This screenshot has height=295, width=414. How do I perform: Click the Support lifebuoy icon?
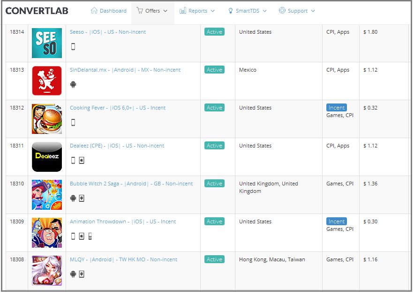point(282,11)
